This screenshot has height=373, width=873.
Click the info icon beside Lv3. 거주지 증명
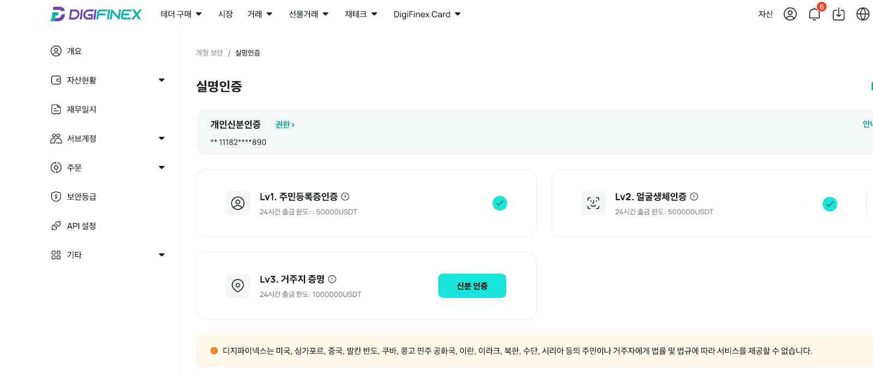coord(332,279)
